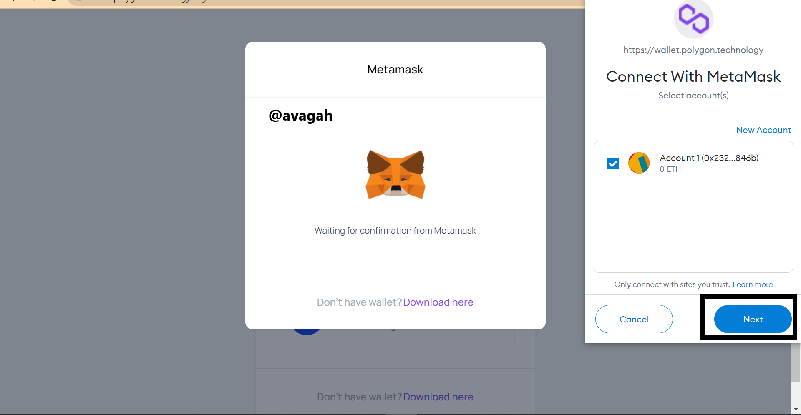Click the @avagah text
This screenshot has height=415, width=801.
coord(300,116)
